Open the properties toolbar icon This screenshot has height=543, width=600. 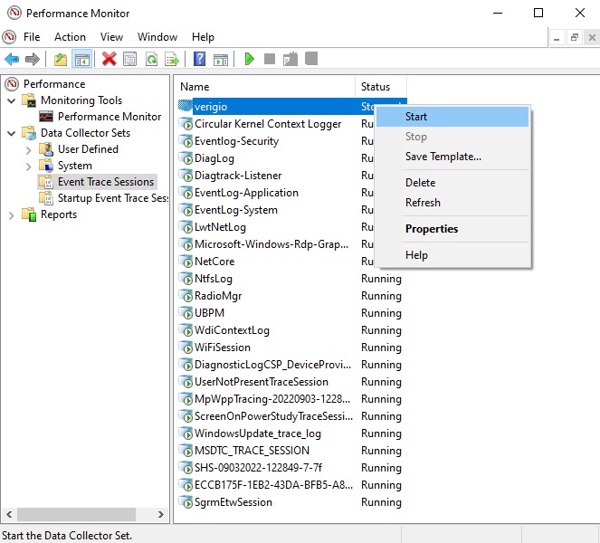pos(130,60)
